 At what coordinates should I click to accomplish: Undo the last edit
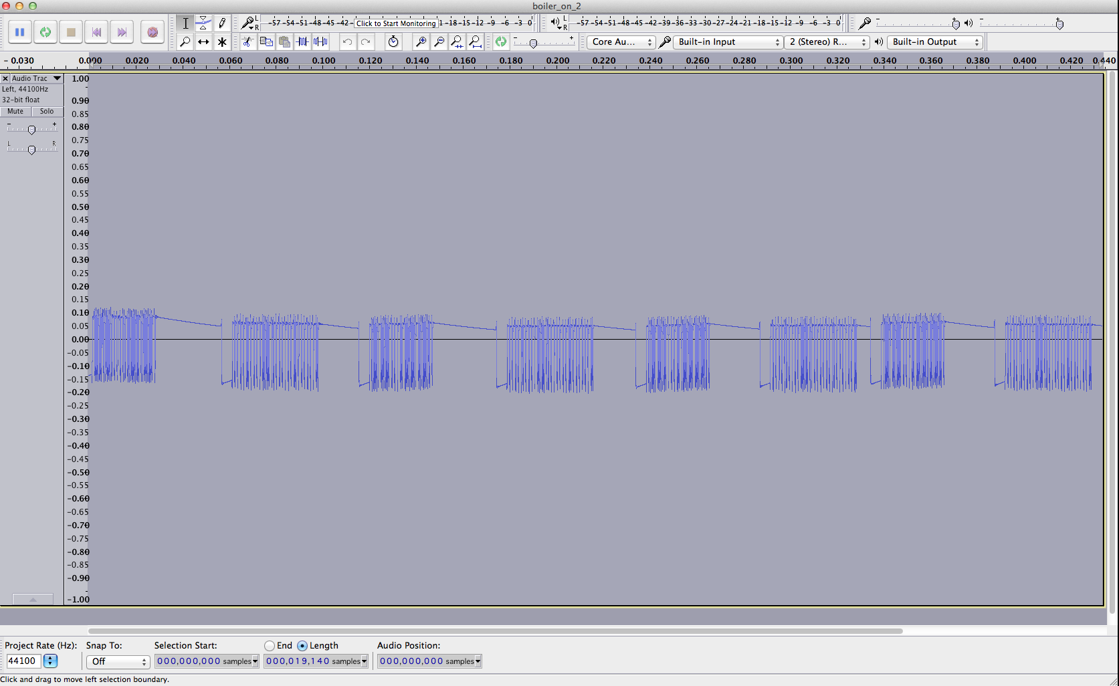(x=347, y=42)
